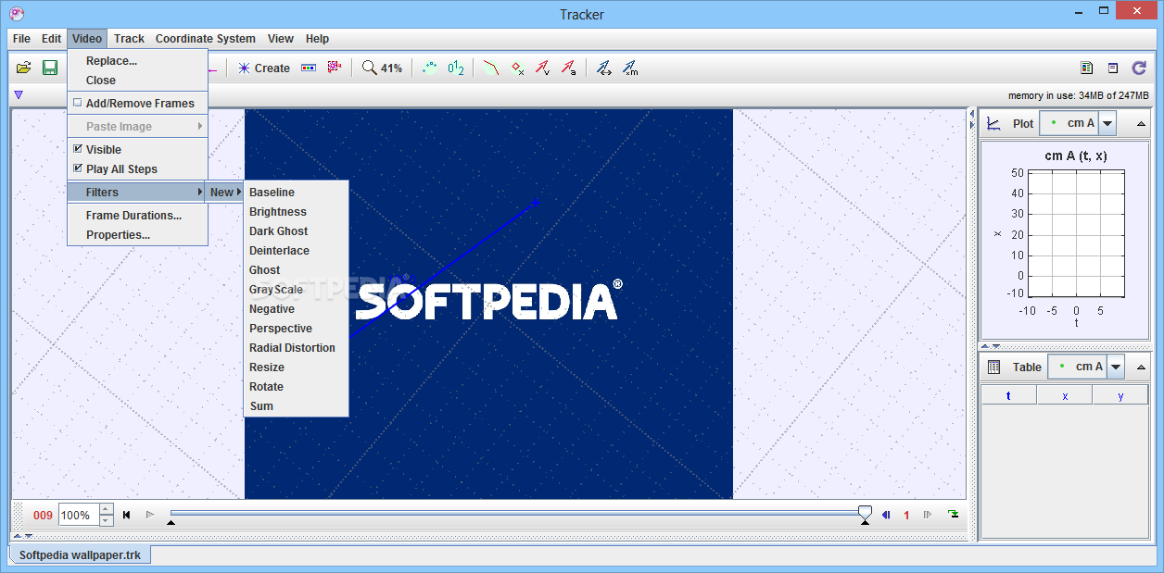
Task: Uncheck the Visible menu option
Action: tap(78, 149)
